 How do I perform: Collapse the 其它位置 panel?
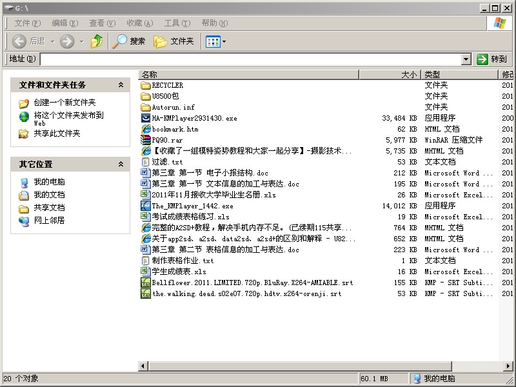[121, 164]
